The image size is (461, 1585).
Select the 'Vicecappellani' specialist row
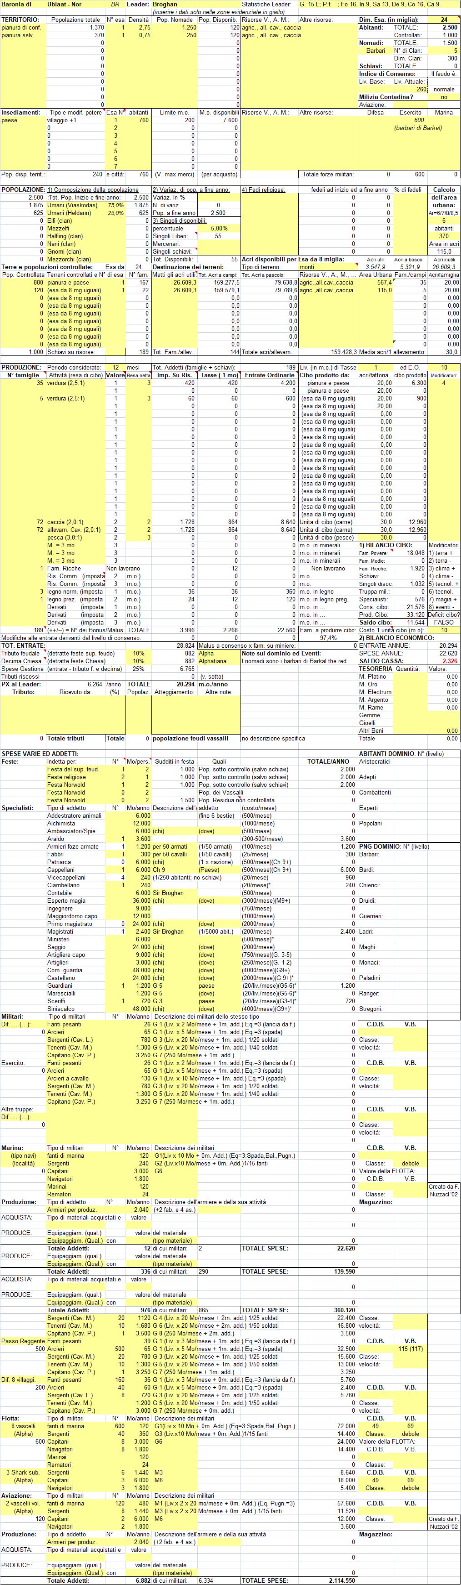(66, 877)
